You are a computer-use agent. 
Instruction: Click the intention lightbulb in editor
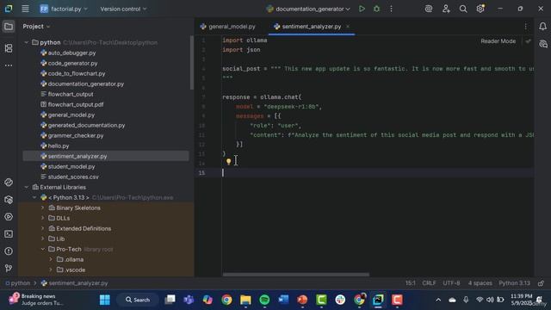pyautogui.click(x=228, y=162)
